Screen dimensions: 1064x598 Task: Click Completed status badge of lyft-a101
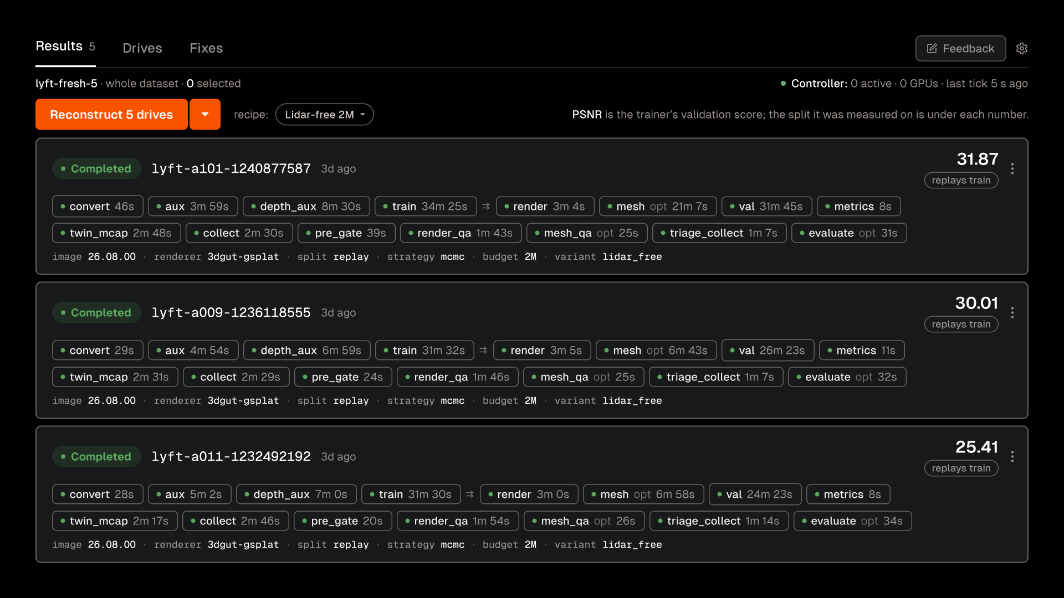[96, 169]
